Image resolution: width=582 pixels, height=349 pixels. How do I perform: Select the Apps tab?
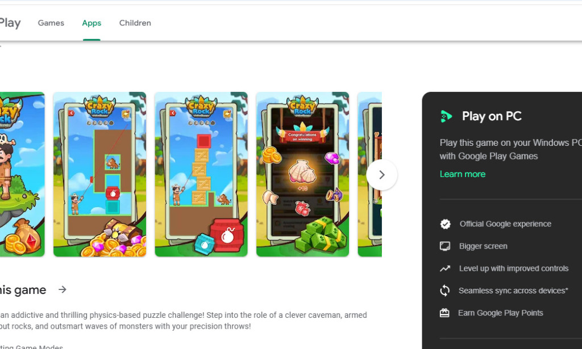pos(92,23)
